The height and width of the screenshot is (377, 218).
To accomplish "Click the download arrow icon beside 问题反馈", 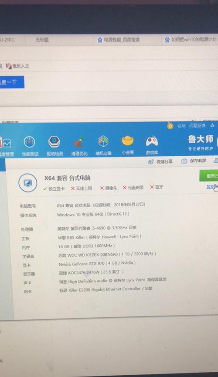I will 212,125.
